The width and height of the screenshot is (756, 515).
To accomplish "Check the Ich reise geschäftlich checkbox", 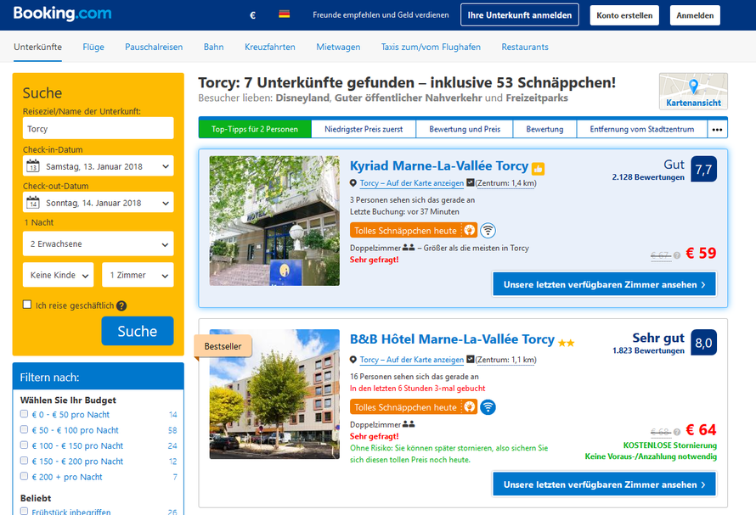I will (x=27, y=305).
